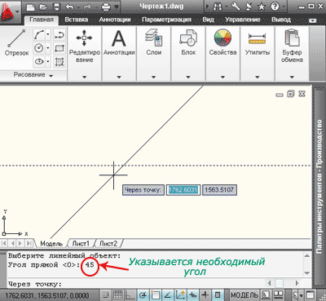Image resolution: width=326 pixels, height=301 pixels.
Task: Undo the last action
Action: (69, 7)
